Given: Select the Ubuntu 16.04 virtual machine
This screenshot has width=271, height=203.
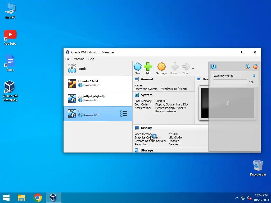Looking at the screenshot, I should [x=98, y=83].
